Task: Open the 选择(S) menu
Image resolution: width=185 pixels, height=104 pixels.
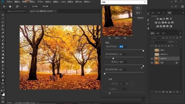Action: tap(48, 2)
